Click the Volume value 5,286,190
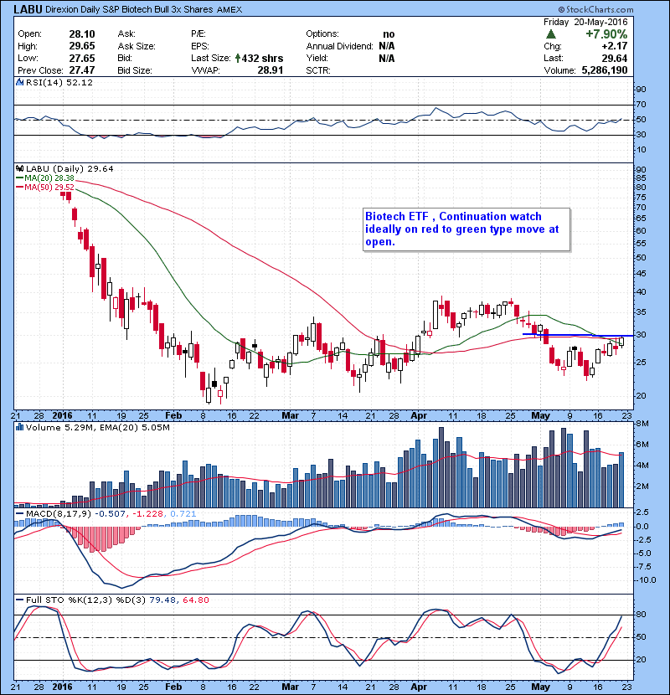The width and height of the screenshot is (670, 695). [605, 70]
